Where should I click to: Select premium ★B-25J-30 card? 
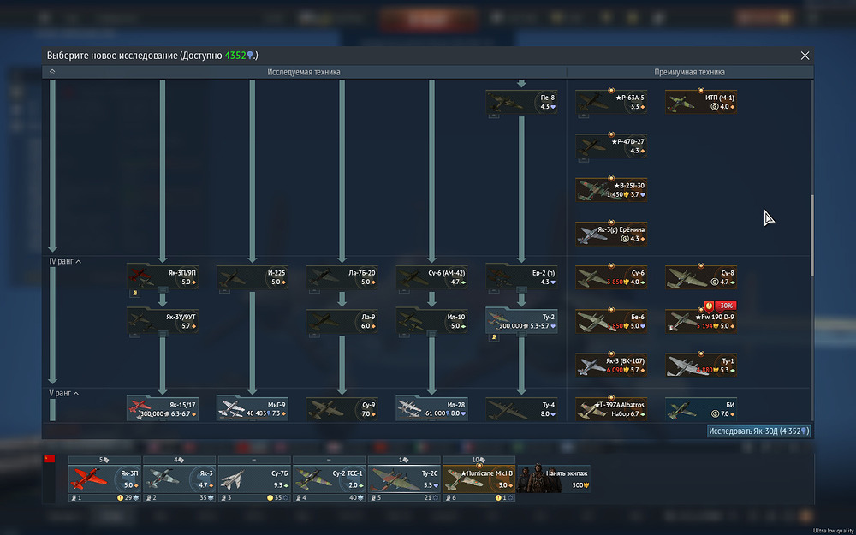pyautogui.click(x=611, y=190)
